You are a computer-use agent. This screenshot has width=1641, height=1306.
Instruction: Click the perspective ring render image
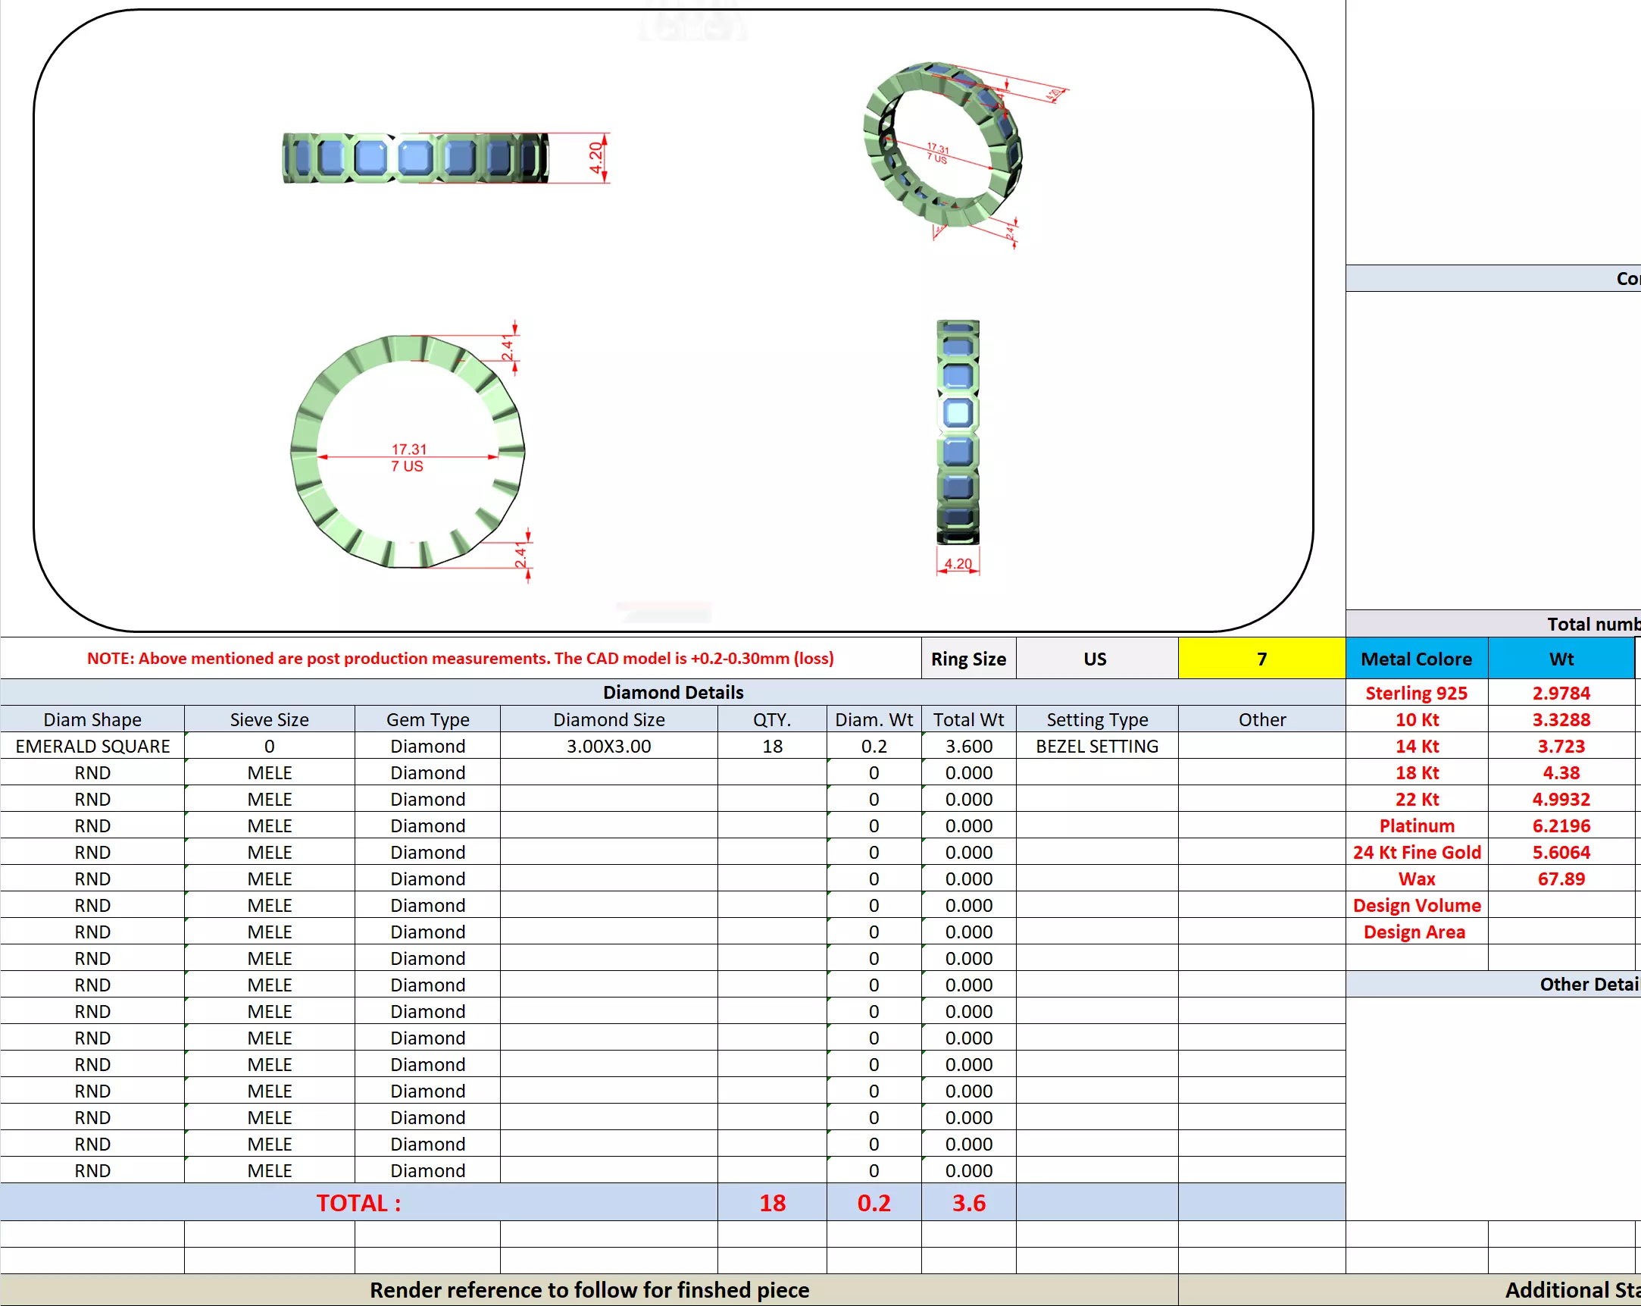[x=942, y=145]
